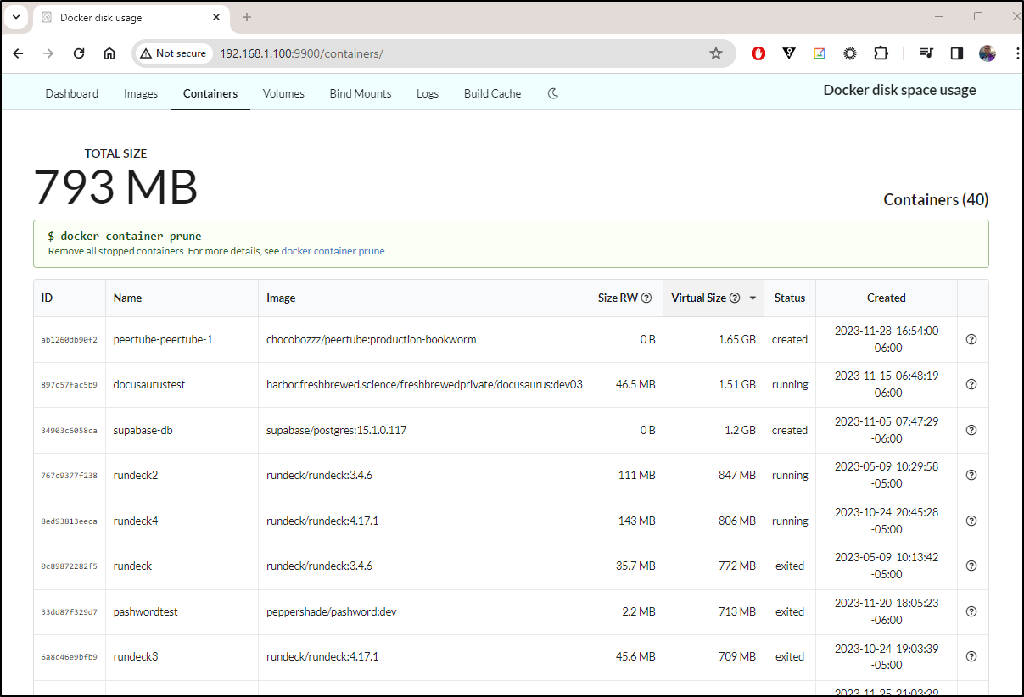Sort by the Image column header
Image resolution: width=1024 pixels, height=697 pixels.
pyautogui.click(x=424, y=298)
